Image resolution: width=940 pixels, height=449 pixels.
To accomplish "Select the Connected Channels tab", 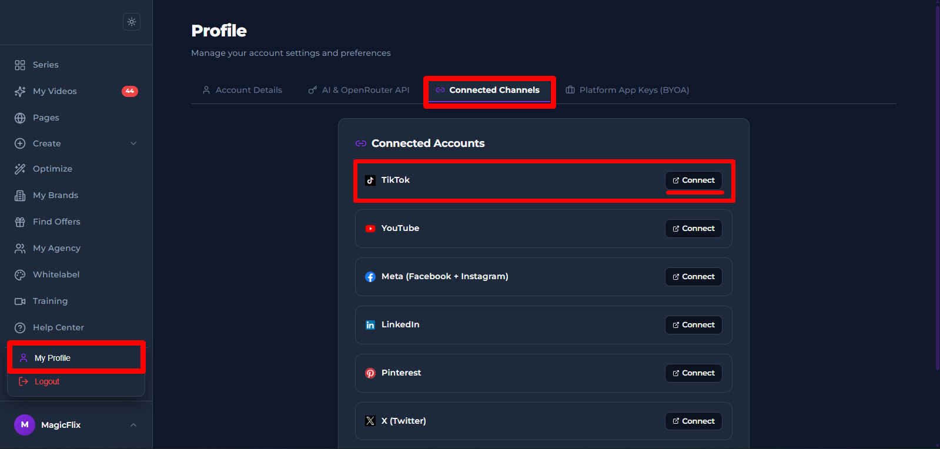I will pyautogui.click(x=488, y=90).
